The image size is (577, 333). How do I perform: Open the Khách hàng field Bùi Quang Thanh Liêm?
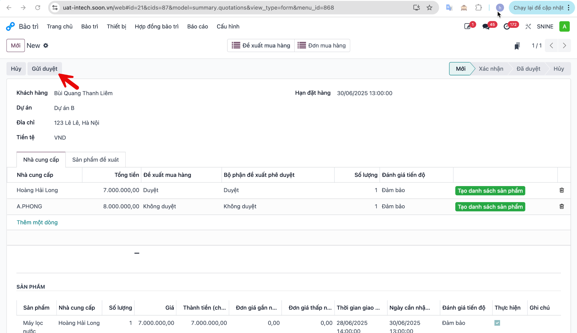83,93
